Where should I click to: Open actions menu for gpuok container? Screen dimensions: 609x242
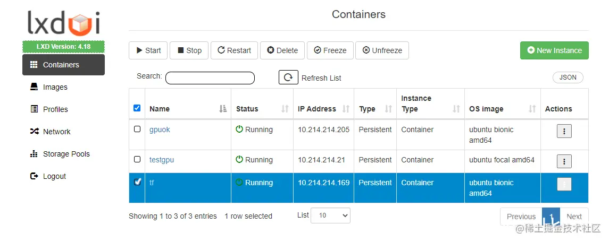pos(564,131)
